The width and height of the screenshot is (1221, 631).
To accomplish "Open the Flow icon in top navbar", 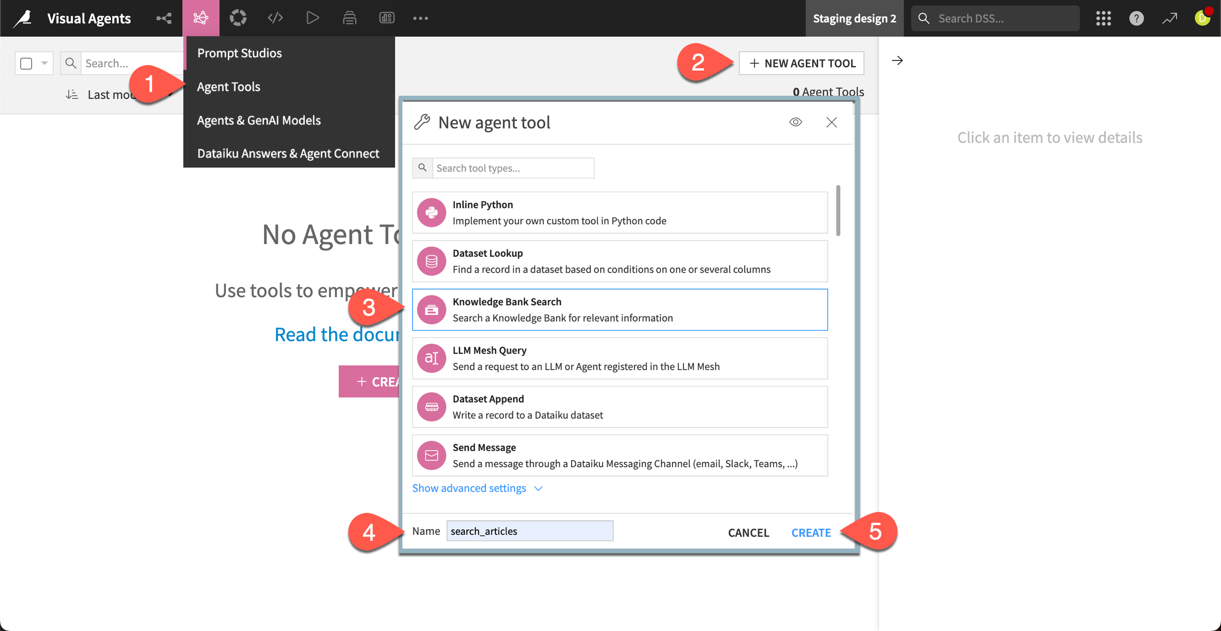I will click(164, 18).
